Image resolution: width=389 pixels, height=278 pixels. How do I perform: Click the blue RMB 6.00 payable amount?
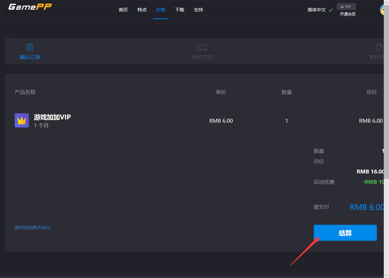pos(367,207)
